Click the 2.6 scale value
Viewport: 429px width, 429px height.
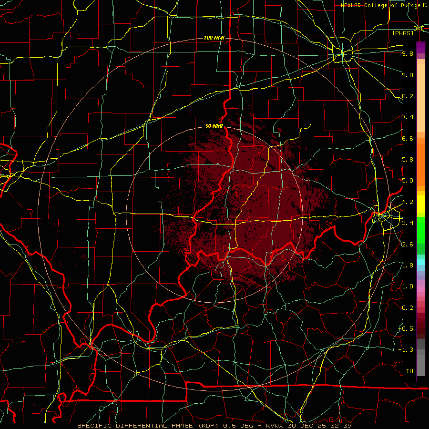click(408, 245)
